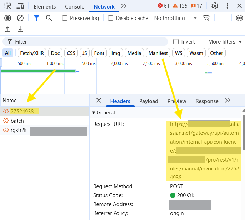Open network conditions wifi icon

[206, 18]
